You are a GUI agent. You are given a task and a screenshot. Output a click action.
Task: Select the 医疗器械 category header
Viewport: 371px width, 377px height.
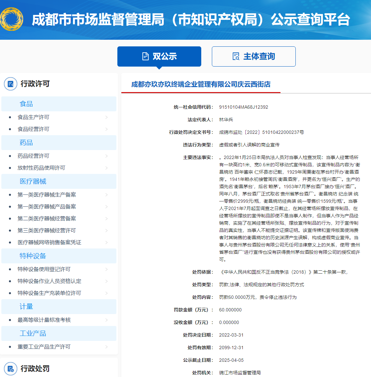pyautogui.click(x=59, y=181)
